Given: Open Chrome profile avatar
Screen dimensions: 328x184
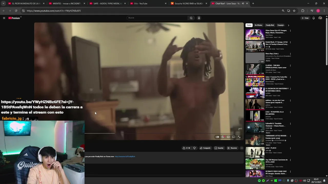Looking at the screenshot, I should click(x=318, y=11).
